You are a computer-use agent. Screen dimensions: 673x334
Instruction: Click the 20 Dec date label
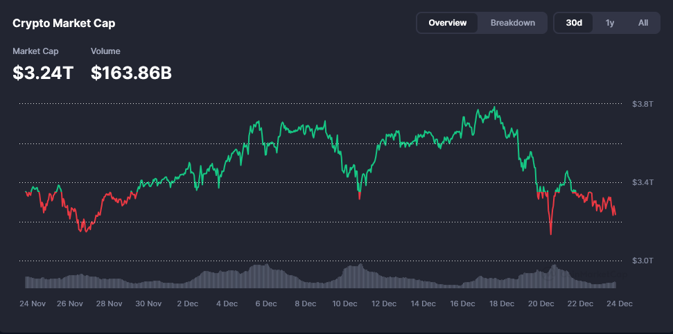point(541,304)
